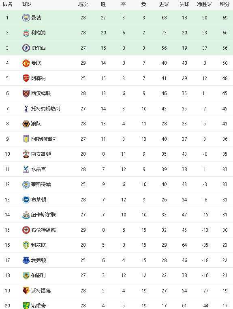Click the Manchester United crest

coord(26,63)
